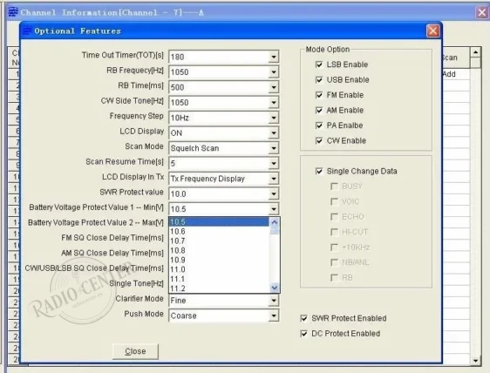This screenshot has width=490, height=373.
Task: Click the Close button
Action: pos(135,351)
